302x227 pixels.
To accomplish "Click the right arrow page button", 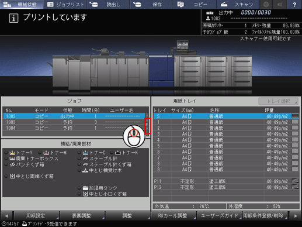I will 296,216.
